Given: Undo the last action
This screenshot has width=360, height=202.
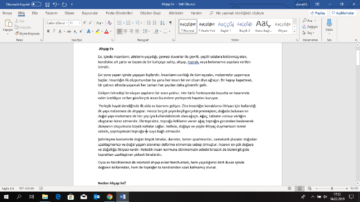Looking at the screenshot, I should point(55,5).
